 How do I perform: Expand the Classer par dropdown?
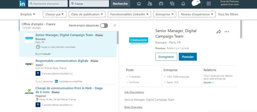pyautogui.click(x=54, y=14)
